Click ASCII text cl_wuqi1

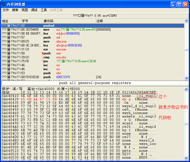(147, 96)
